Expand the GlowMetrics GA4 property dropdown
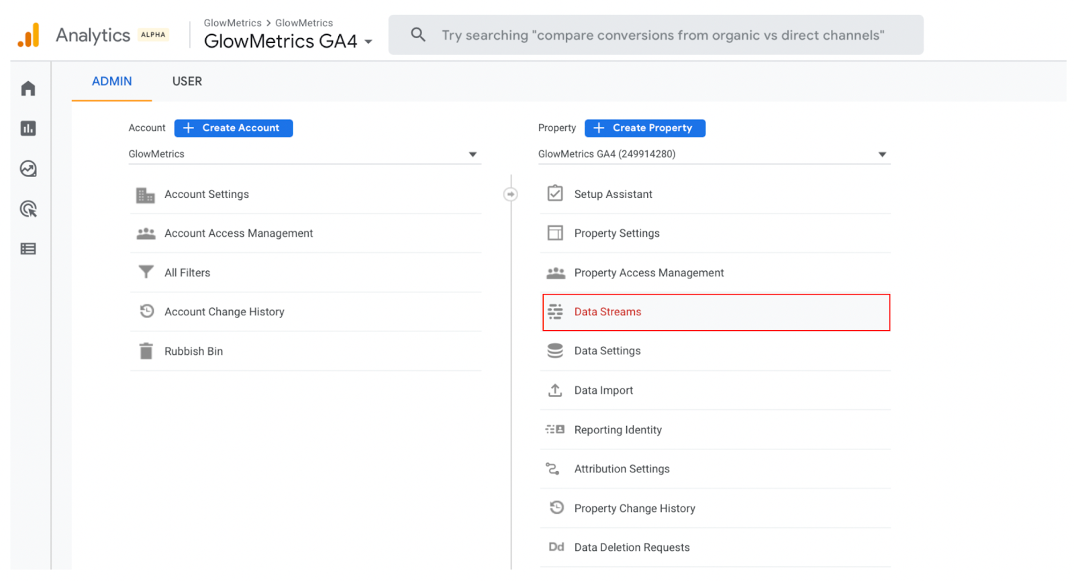The width and height of the screenshot is (1074, 581). [x=882, y=154]
